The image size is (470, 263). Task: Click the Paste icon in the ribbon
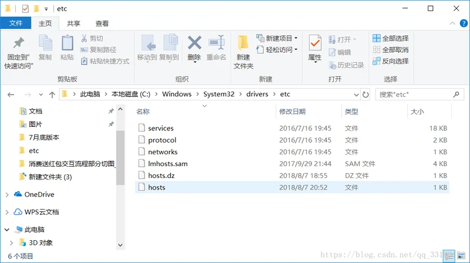(x=67, y=43)
